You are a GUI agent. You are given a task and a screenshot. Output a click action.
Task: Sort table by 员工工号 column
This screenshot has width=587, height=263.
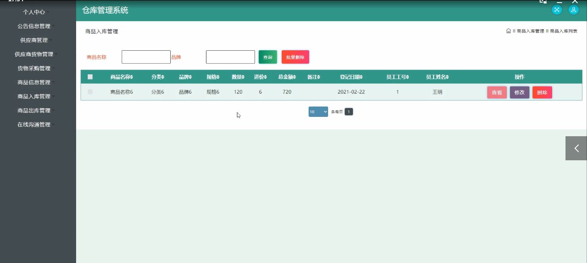[398, 77]
